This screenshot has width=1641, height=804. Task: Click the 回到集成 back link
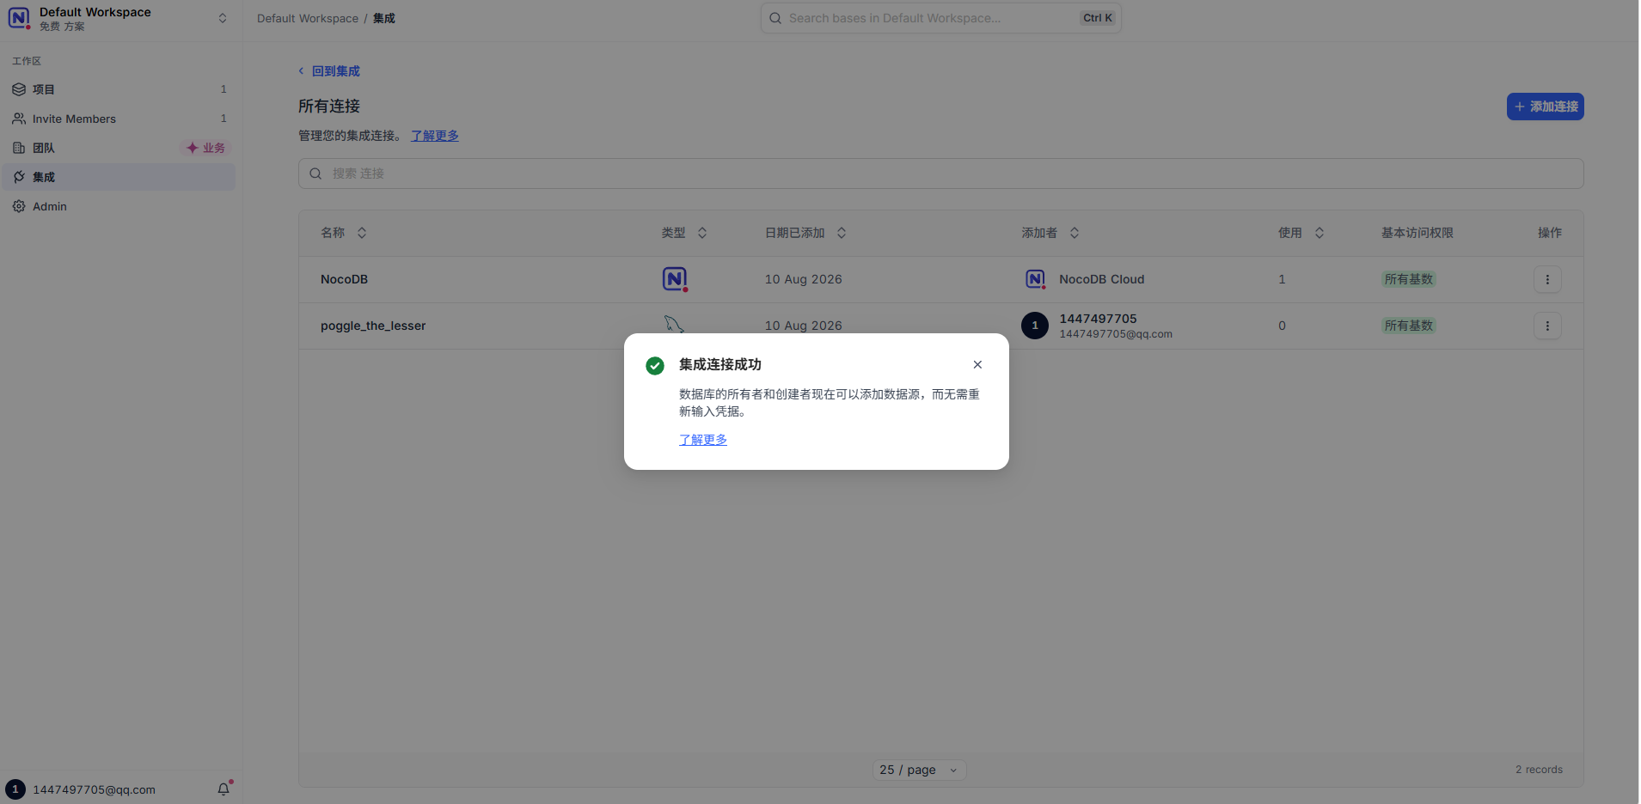(329, 71)
